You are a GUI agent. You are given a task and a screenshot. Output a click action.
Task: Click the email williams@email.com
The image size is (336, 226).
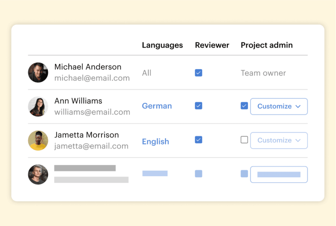pos(92,112)
